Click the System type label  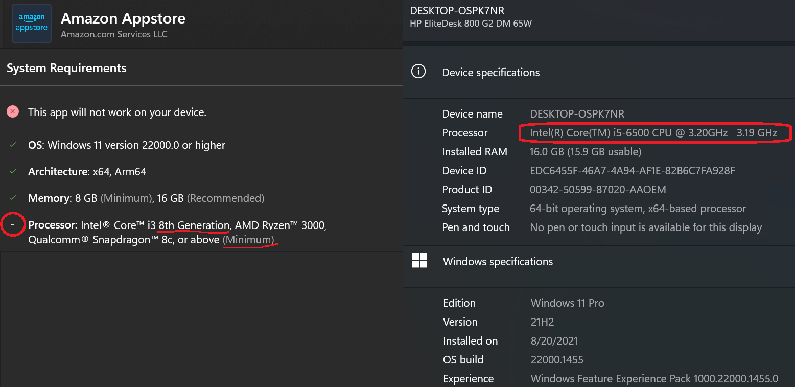471,209
